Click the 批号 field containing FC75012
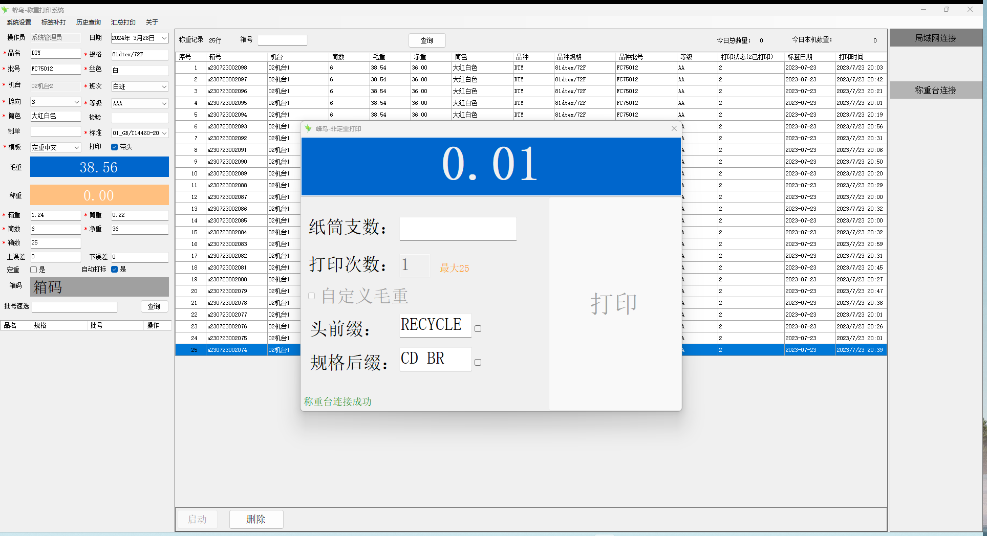The width and height of the screenshot is (987, 536). click(55, 69)
